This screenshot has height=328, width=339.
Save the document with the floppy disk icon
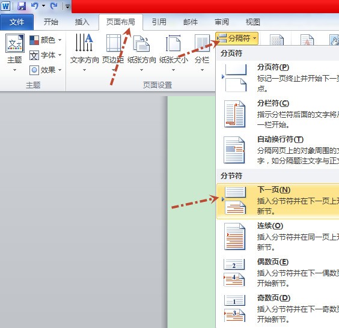22,6
